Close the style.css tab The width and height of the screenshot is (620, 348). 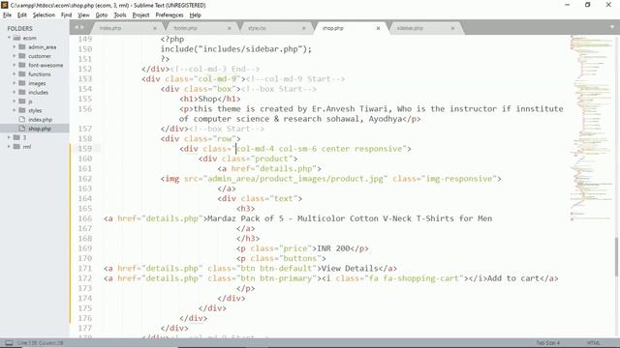pos(303,28)
